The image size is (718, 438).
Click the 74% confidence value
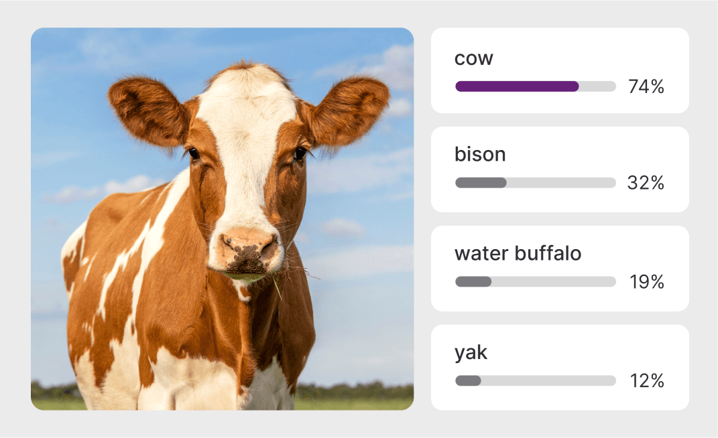(x=646, y=86)
